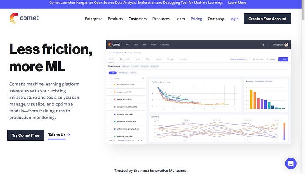The image size is (305, 174).
Task: Click FAQ in dashboard top bar
Action: pyautogui.click(x=128, y=45)
